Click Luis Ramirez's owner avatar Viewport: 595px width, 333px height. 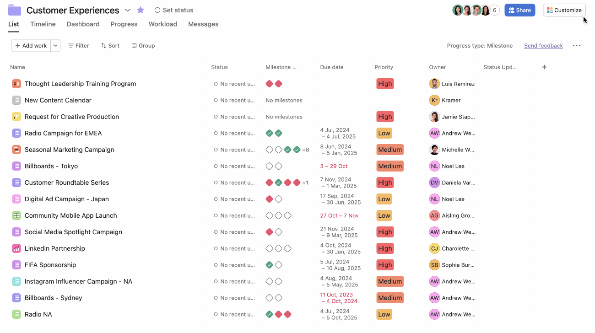[434, 84]
